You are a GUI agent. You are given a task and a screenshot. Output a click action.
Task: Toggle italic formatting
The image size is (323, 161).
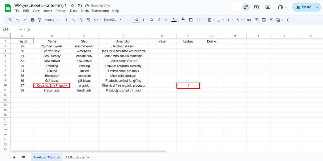[x=159, y=20]
